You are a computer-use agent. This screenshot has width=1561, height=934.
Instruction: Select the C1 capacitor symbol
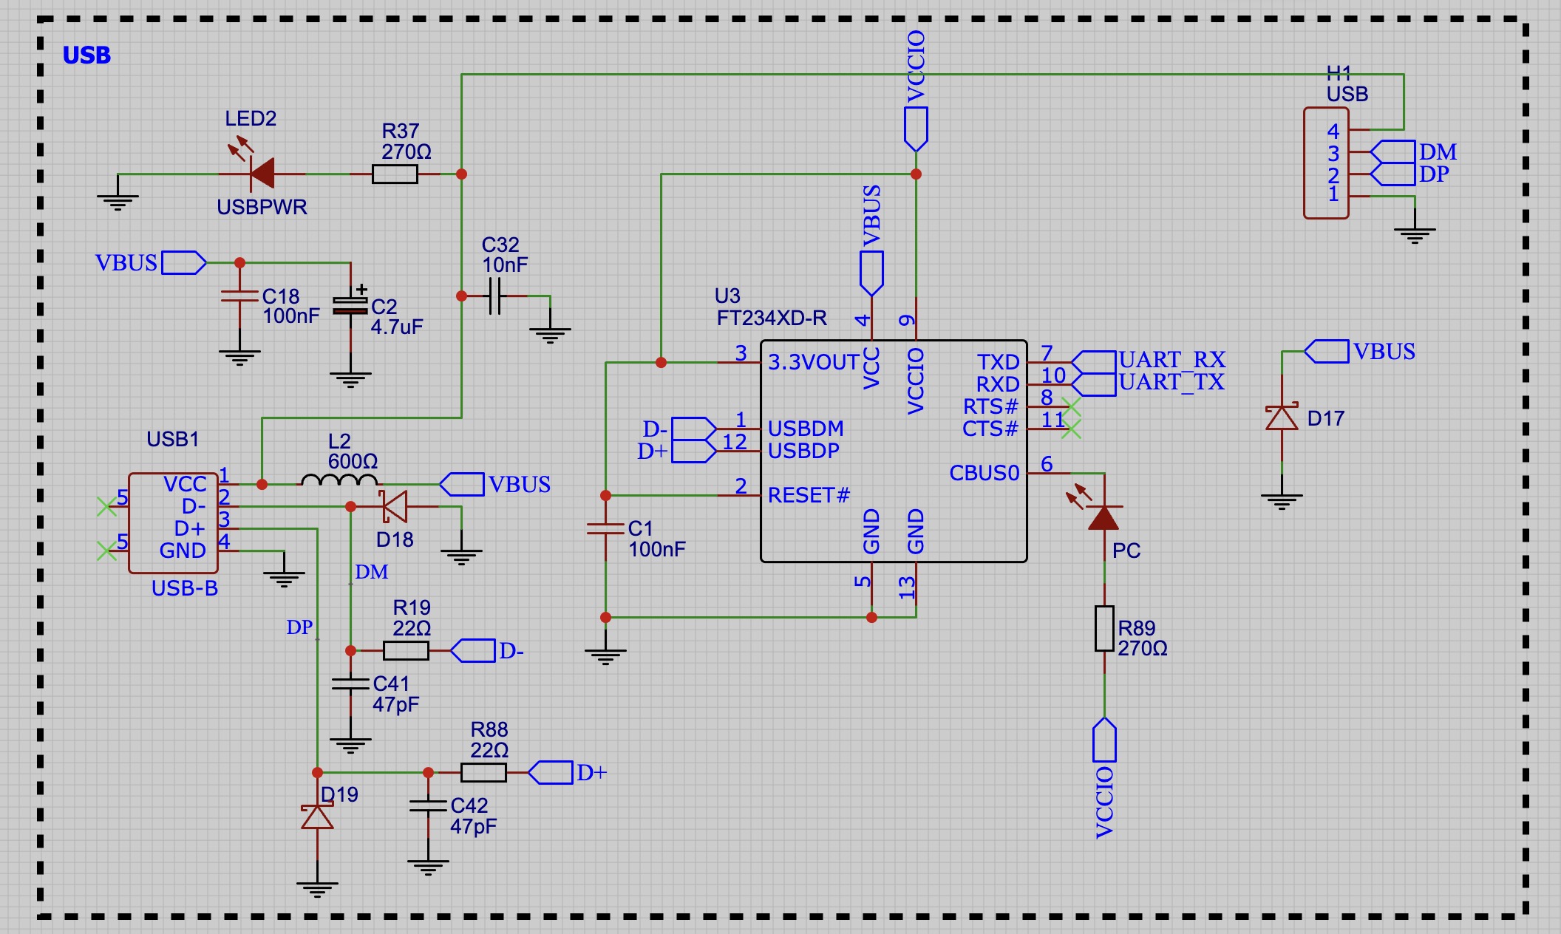pyautogui.click(x=605, y=528)
